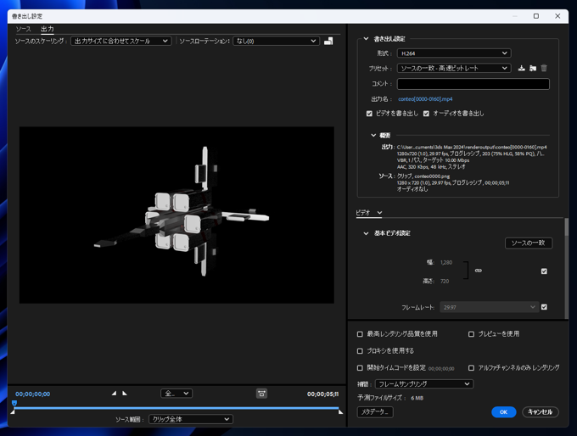Click the blue preview timeline bar
Image resolution: width=577 pixels, height=436 pixels.
click(x=176, y=408)
